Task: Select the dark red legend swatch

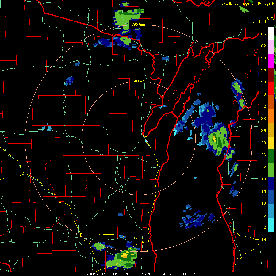Action: (x=271, y=75)
